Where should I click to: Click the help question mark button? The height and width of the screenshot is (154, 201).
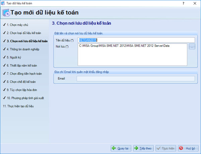(183, 3)
